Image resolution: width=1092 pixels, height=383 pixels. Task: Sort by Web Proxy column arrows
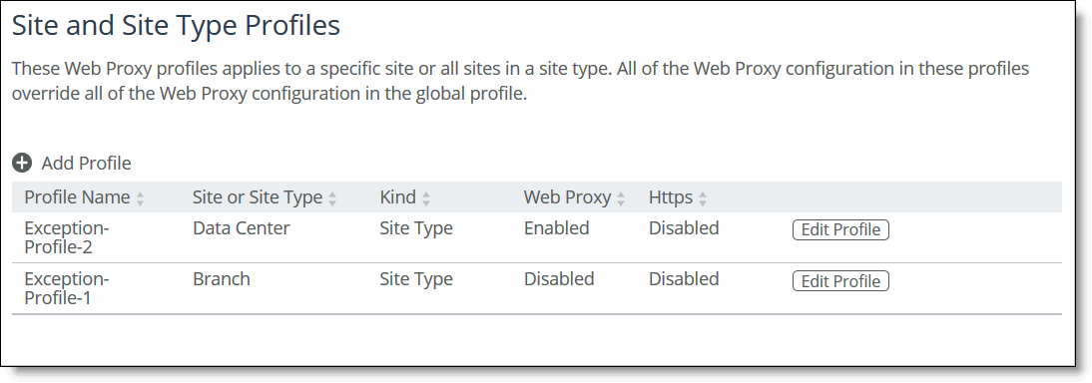(x=621, y=198)
